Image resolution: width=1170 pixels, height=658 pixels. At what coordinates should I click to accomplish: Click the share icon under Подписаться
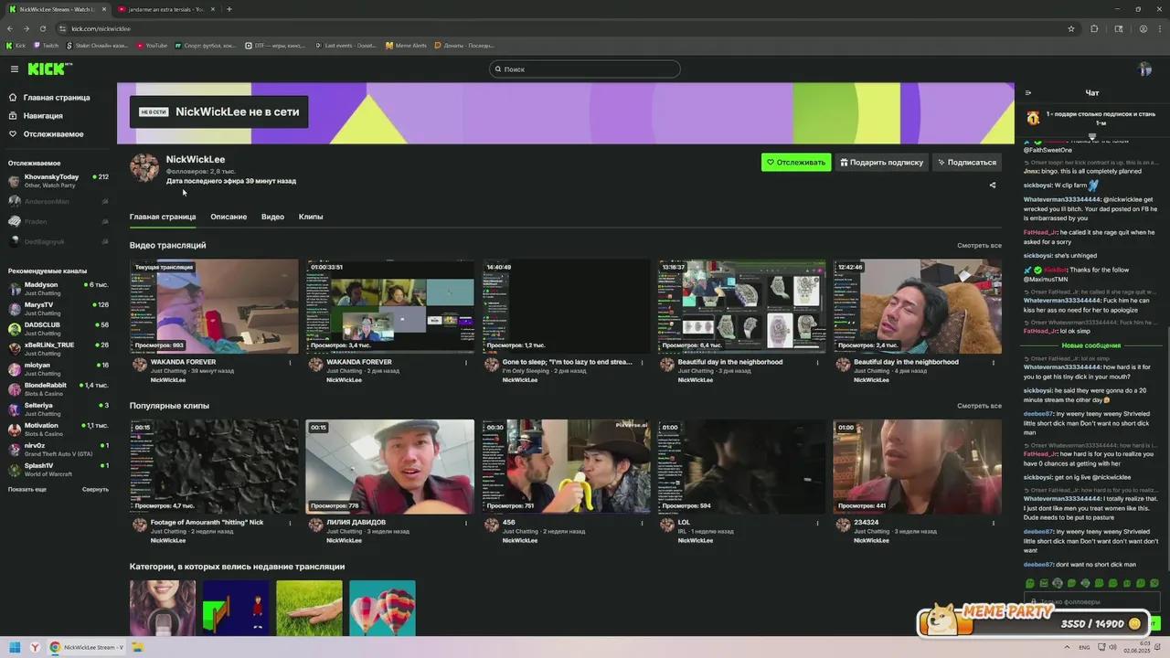[x=993, y=185]
